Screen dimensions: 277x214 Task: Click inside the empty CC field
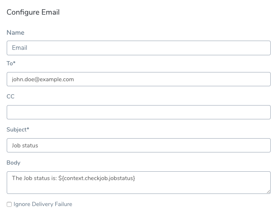click(x=139, y=112)
